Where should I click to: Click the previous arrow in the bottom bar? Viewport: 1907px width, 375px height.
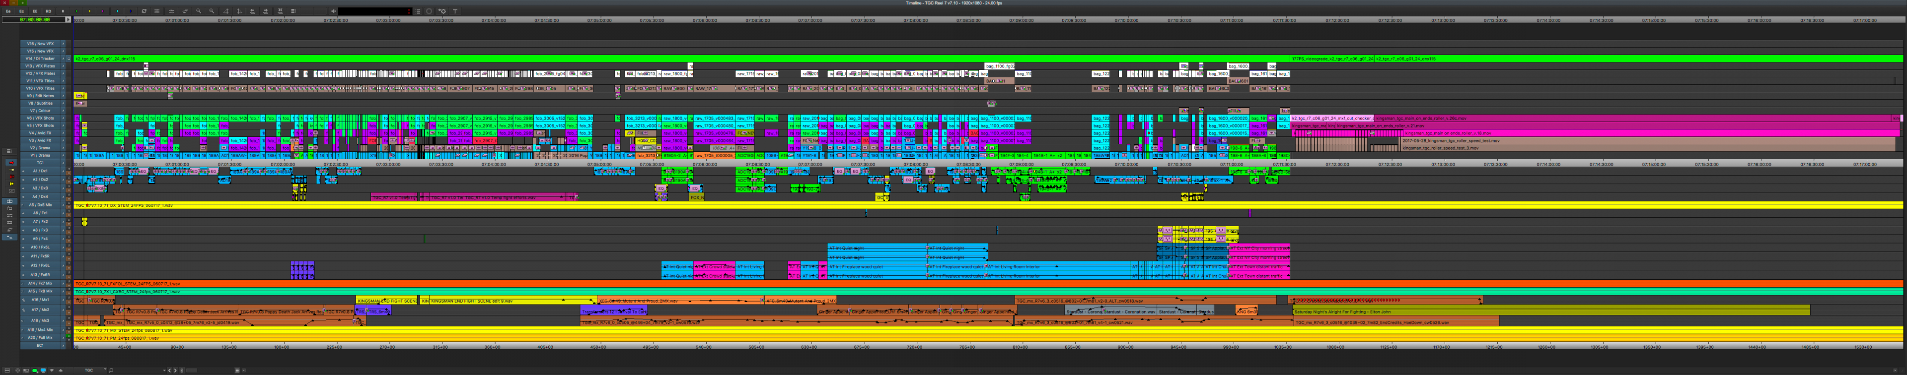[x=169, y=371]
